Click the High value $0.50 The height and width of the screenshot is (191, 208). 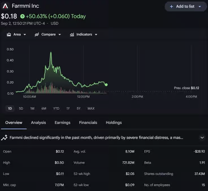click(59, 163)
